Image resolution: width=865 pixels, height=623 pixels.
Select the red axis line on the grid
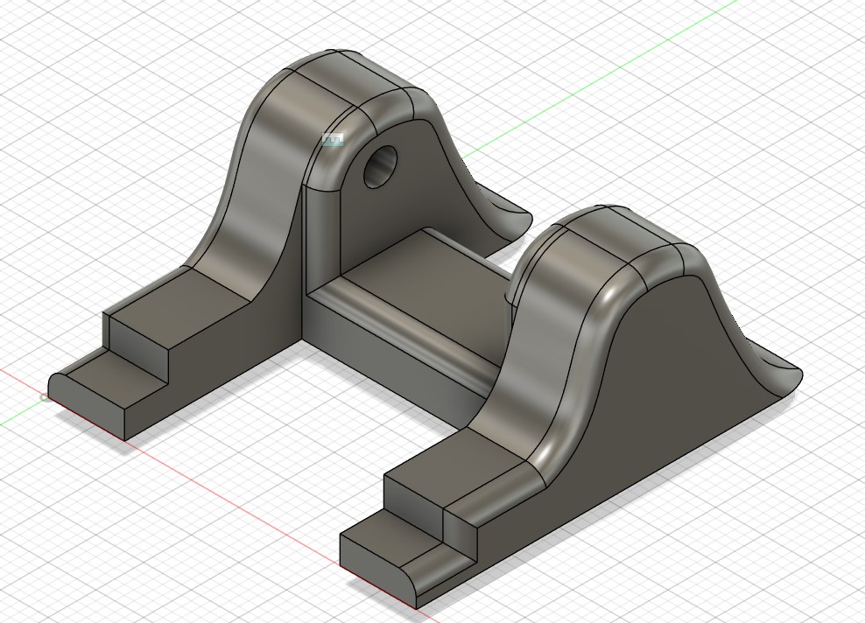[x=219, y=488]
